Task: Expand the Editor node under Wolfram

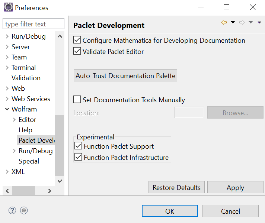Action: coord(14,120)
